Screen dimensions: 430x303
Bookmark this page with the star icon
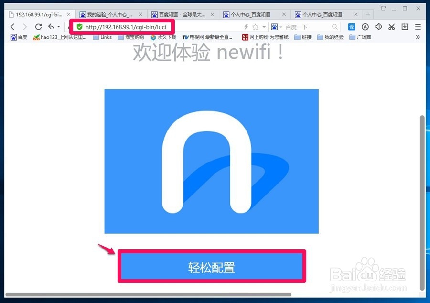tap(255, 27)
